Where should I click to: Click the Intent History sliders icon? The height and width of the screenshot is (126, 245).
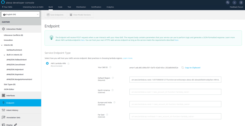tap(3, 110)
